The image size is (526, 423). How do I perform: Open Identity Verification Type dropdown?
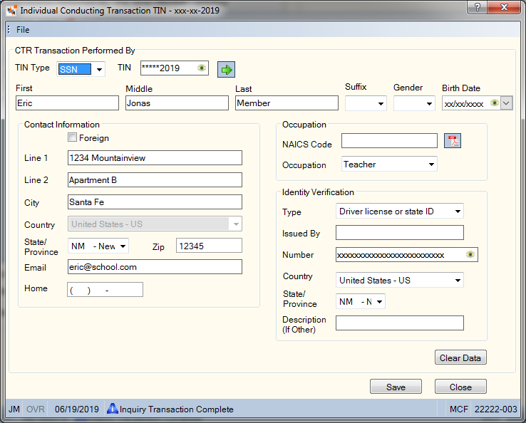click(x=400, y=211)
